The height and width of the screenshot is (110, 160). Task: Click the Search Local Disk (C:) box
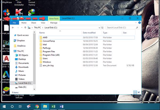[x=120, y=28]
